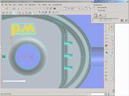Open the Info menu
Screen dimensions: 129x96
(x=26, y=5)
